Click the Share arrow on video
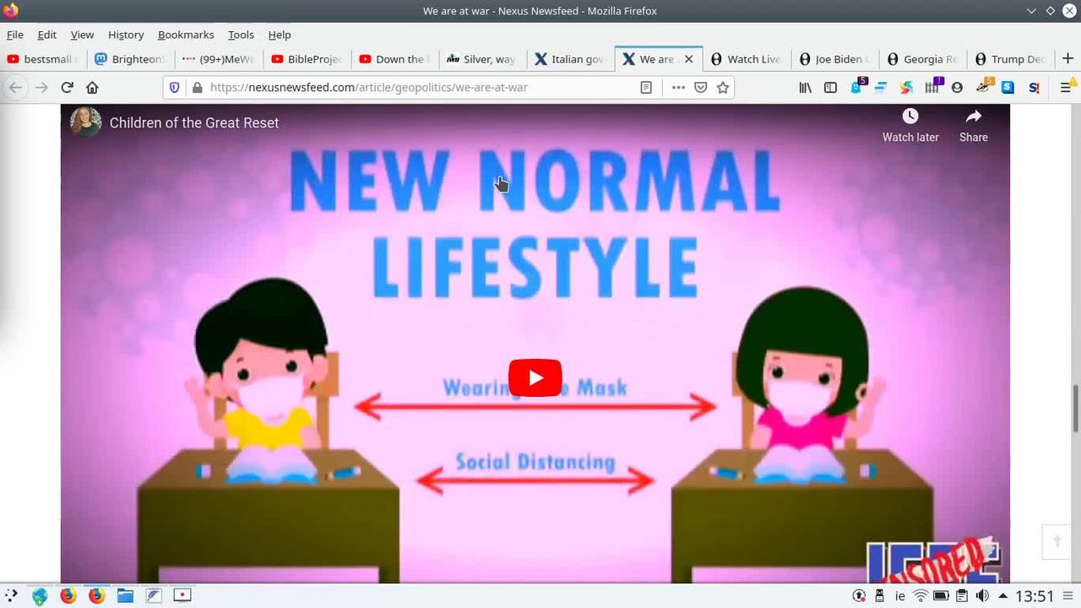The width and height of the screenshot is (1081, 608). point(973,117)
